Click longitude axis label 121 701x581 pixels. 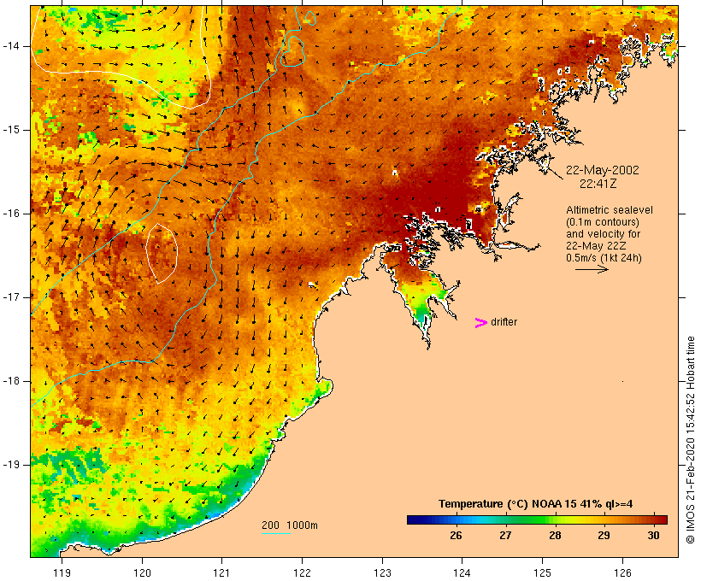pyautogui.click(x=221, y=572)
